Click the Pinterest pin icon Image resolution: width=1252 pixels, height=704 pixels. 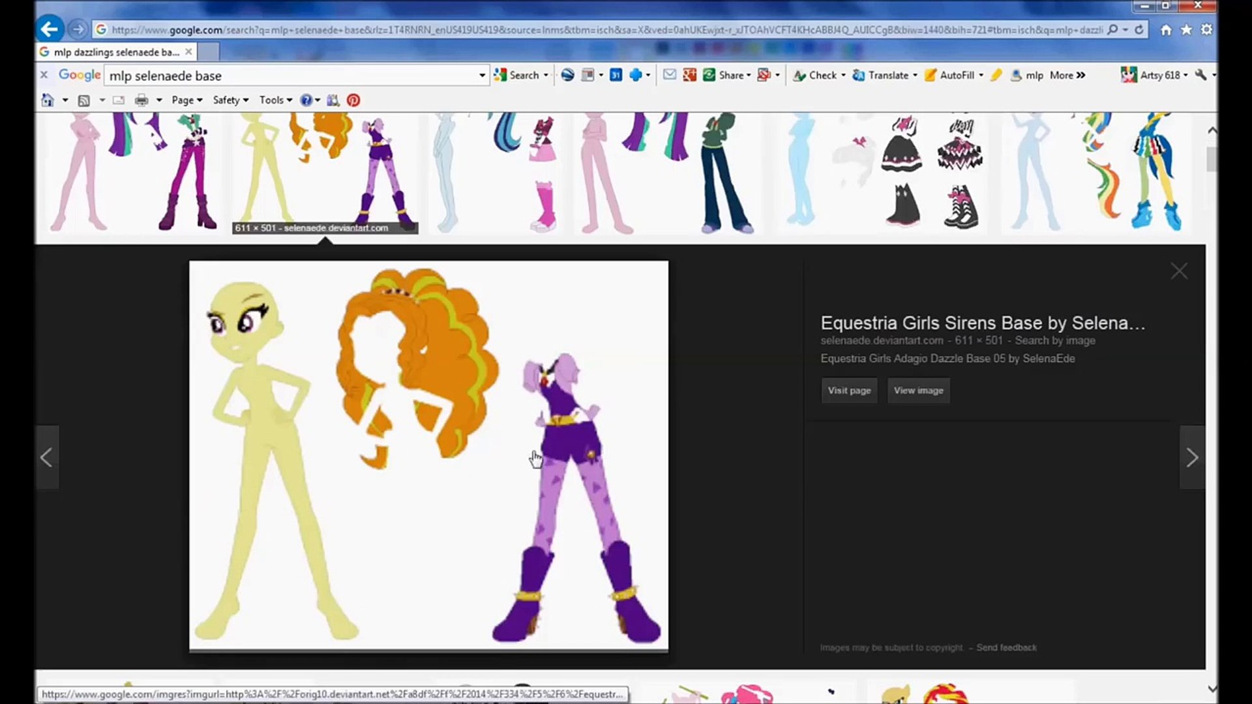(353, 100)
